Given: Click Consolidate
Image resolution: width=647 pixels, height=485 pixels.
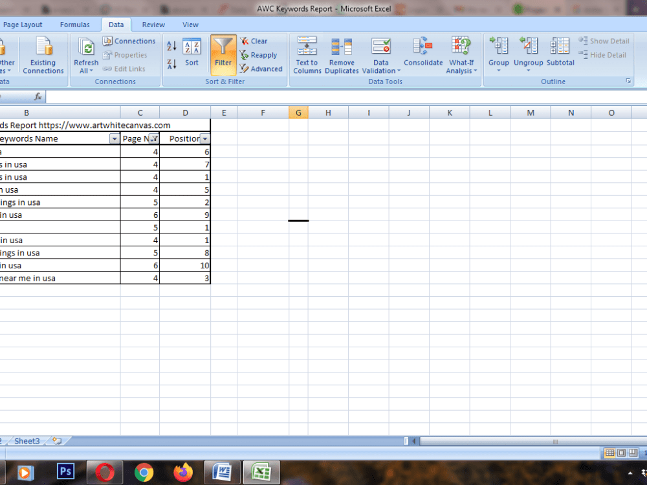Looking at the screenshot, I should click(x=423, y=52).
